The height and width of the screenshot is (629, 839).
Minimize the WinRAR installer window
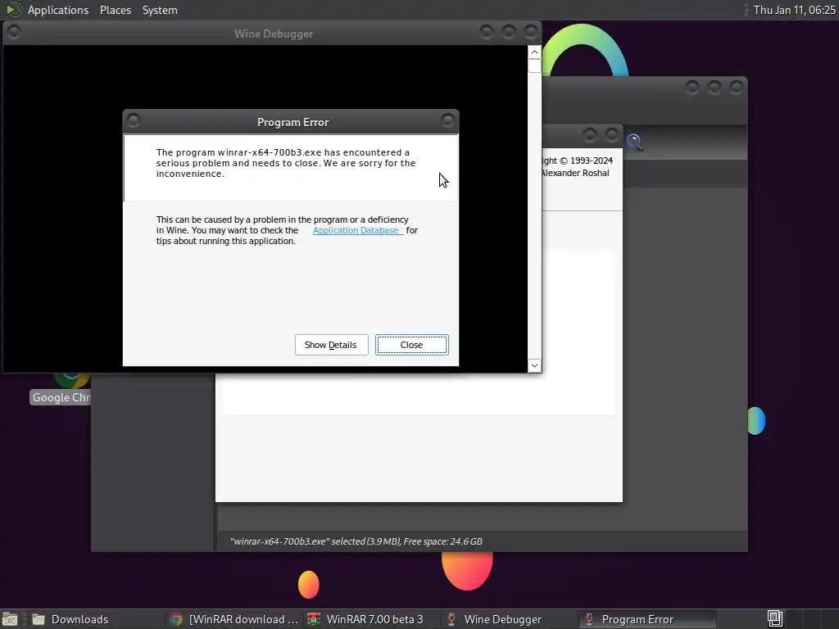tap(590, 135)
